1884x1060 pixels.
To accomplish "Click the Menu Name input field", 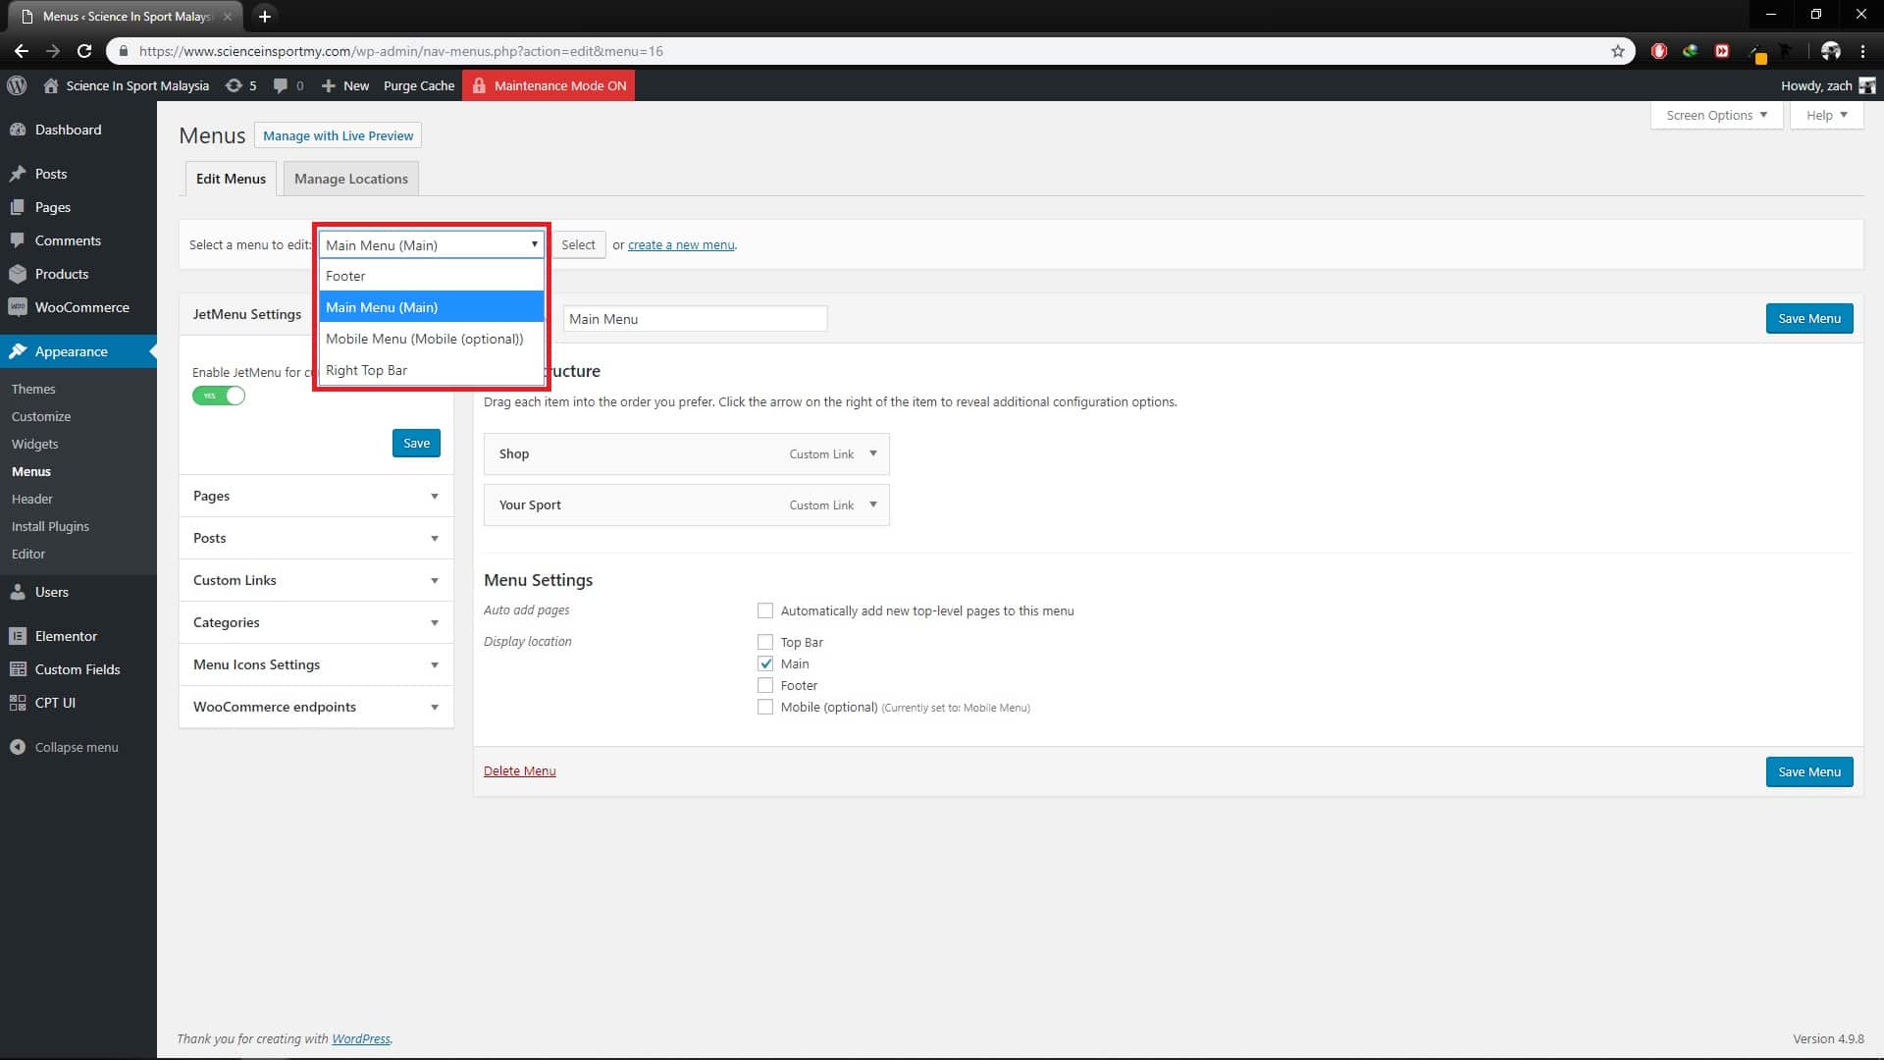I will [x=695, y=319].
